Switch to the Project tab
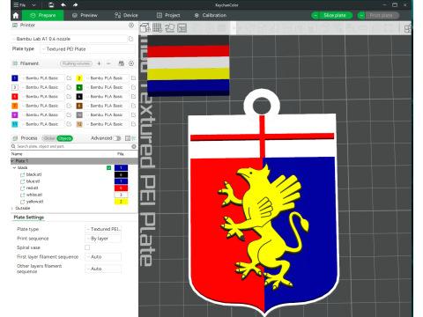 click(x=168, y=15)
